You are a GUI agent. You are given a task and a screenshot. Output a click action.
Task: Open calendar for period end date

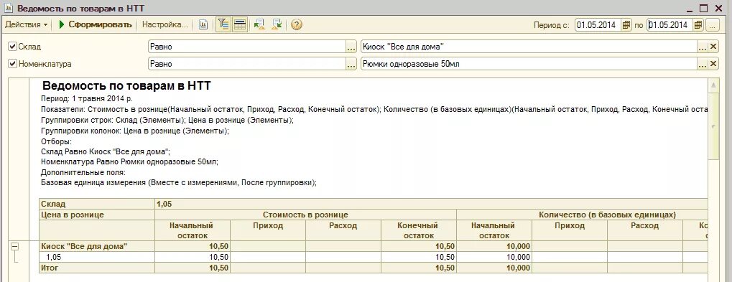click(x=698, y=24)
